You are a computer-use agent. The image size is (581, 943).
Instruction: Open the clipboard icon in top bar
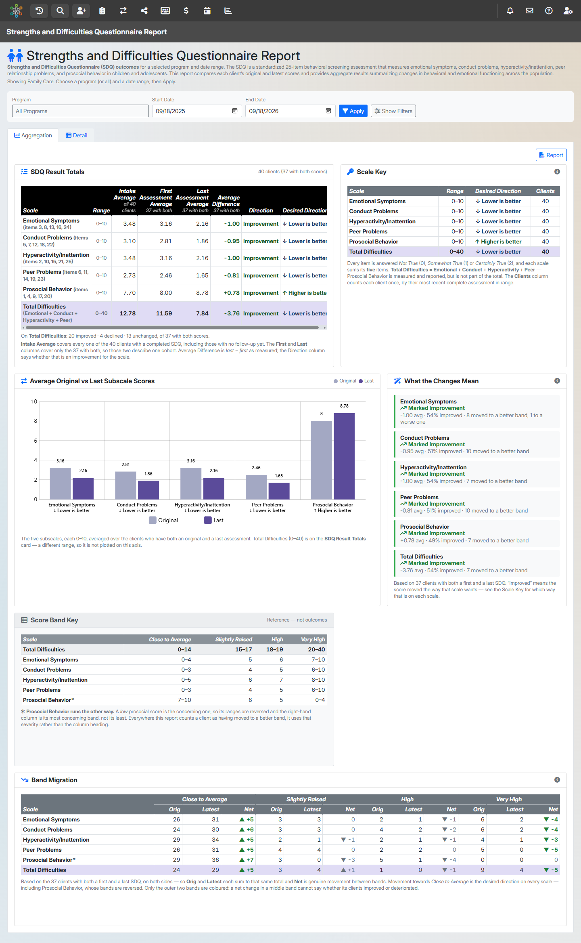(102, 11)
